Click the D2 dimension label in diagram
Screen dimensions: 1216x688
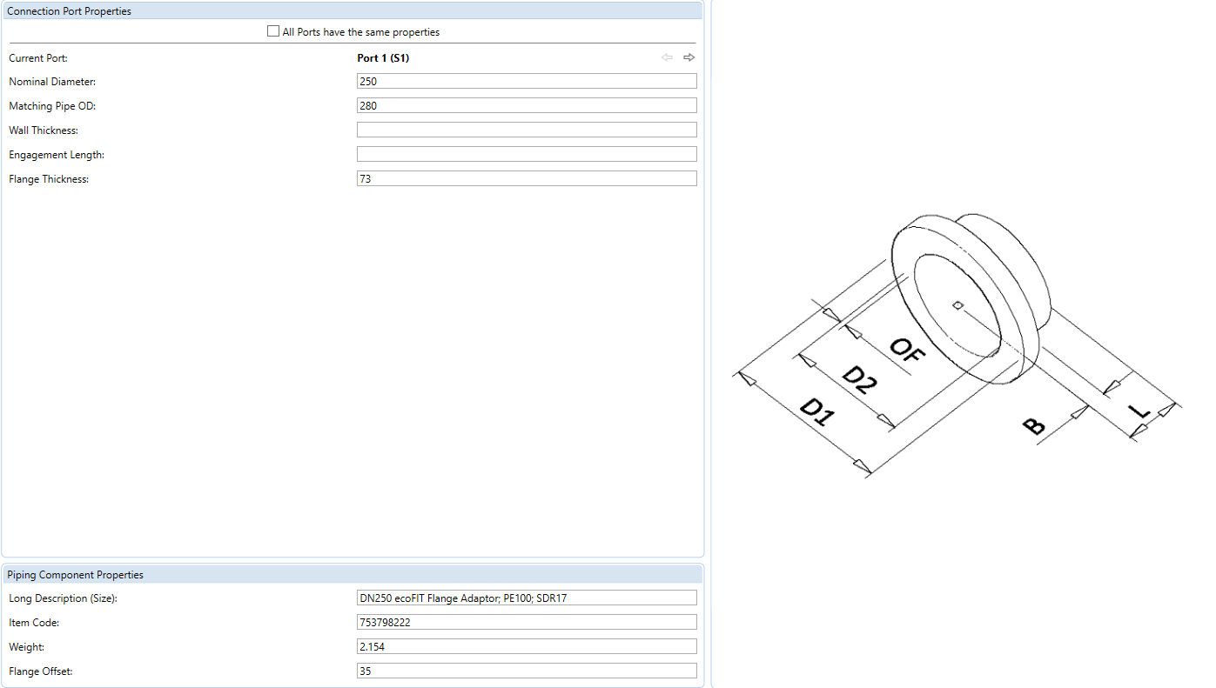pos(859,380)
